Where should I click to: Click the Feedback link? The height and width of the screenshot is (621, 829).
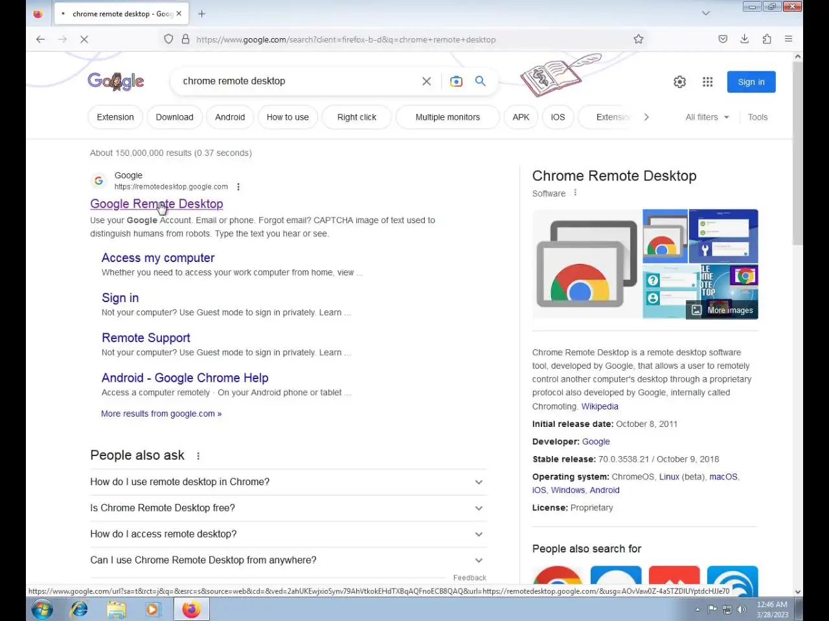[x=470, y=578]
